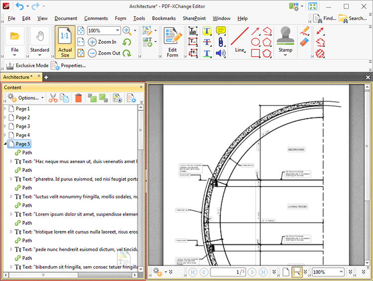373x281 pixels.
Task: Click the Copy icon in Content pane
Action: click(x=64, y=98)
